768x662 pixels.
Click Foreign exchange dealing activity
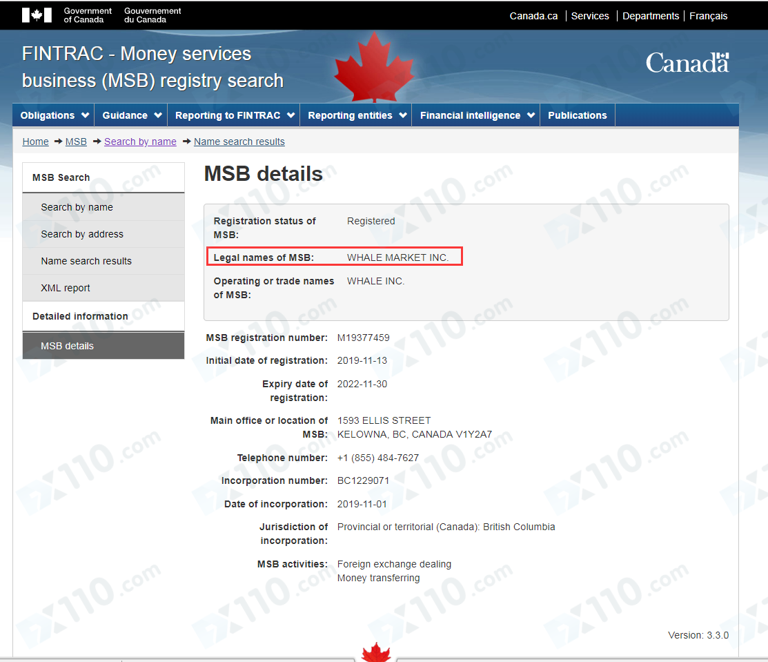point(394,564)
